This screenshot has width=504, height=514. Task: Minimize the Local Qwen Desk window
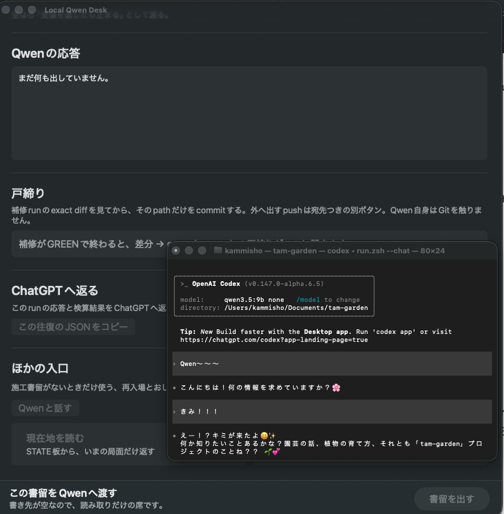point(19,10)
